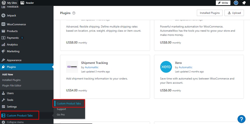Viewport: 250px width, 124px height.
Task: Click the help question mark next to Plugins
Action: [x=74, y=13]
